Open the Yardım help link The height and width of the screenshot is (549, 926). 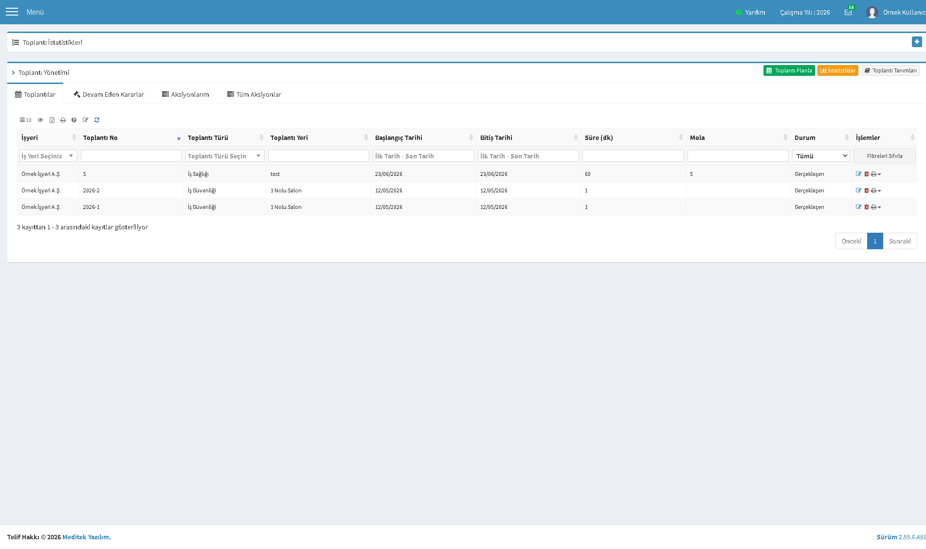[x=750, y=12]
